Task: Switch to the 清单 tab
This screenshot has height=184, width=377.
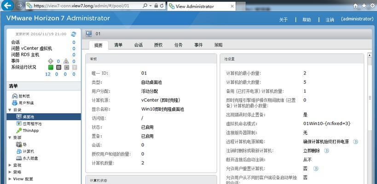Action: [x=118, y=45]
